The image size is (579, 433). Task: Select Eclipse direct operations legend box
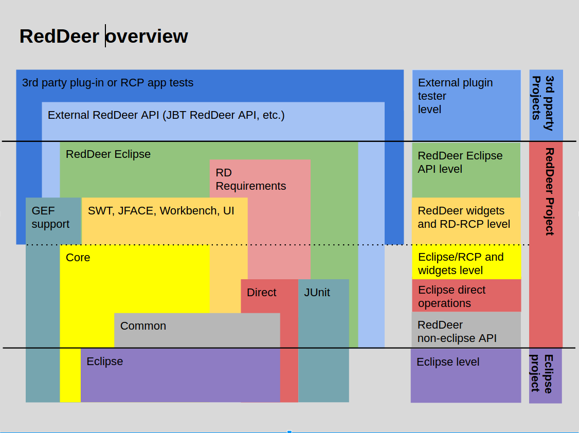click(x=466, y=296)
